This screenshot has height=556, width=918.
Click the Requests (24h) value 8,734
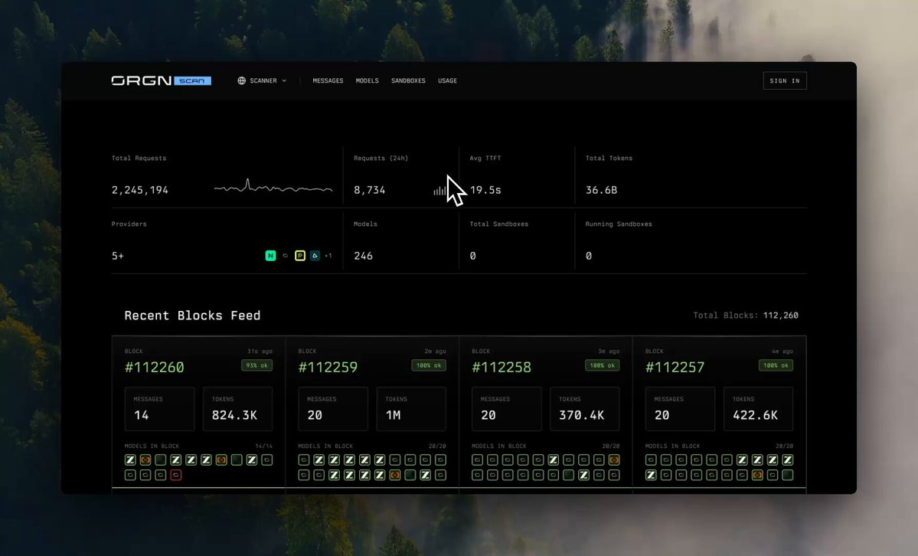click(370, 190)
